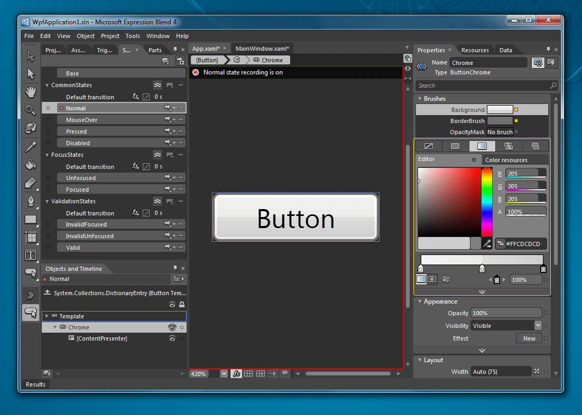Viewport: 582px width, 415px height.
Task: Click the rainbow hue slider strip
Action: click(486, 202)
